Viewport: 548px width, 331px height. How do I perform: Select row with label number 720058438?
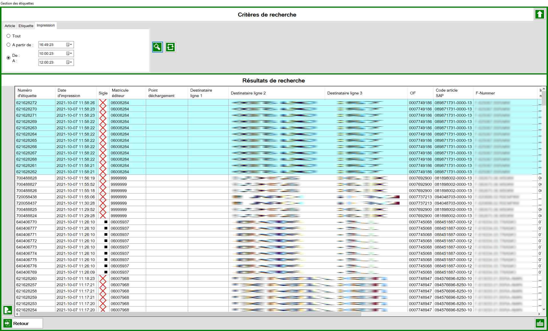coord(27,197)
